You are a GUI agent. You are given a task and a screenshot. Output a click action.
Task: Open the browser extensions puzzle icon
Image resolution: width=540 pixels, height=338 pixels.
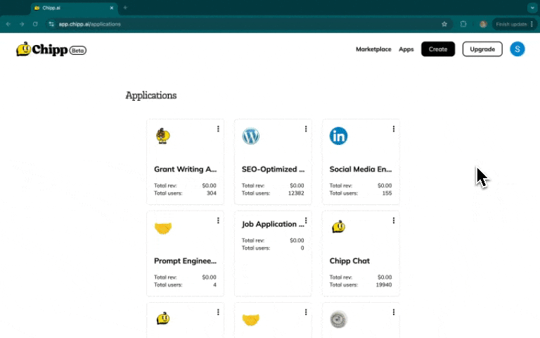[463, 24]
